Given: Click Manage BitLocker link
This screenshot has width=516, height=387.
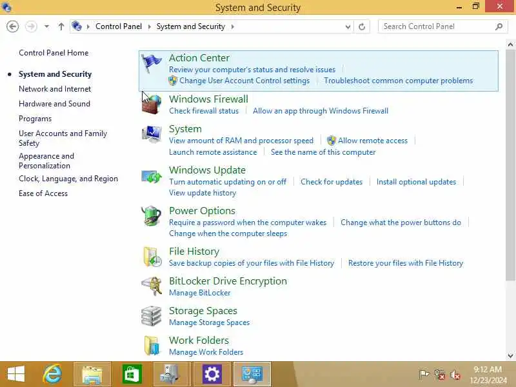Looking at the screenshot, I should [200, 293].
